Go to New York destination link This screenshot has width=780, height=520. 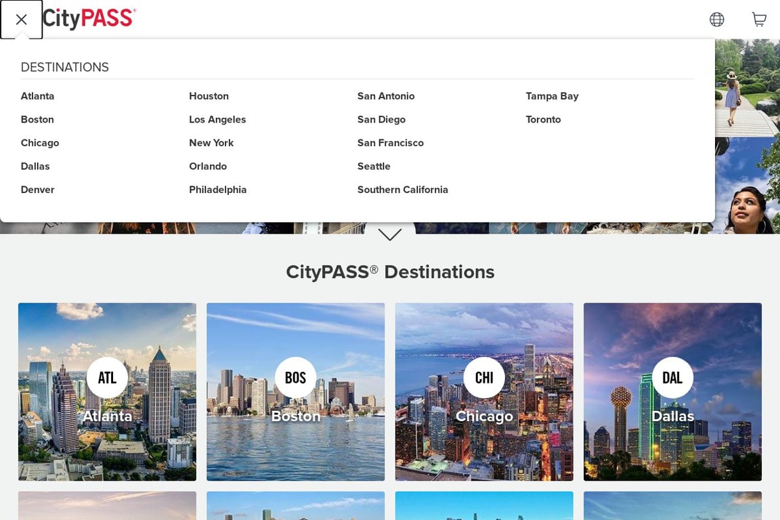211,143
